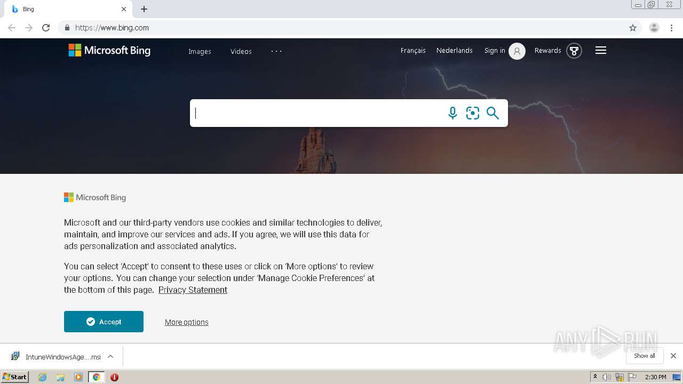Open Windows Media Player from taskbar
The image size is (683, 384).
(x=78, y=377)
